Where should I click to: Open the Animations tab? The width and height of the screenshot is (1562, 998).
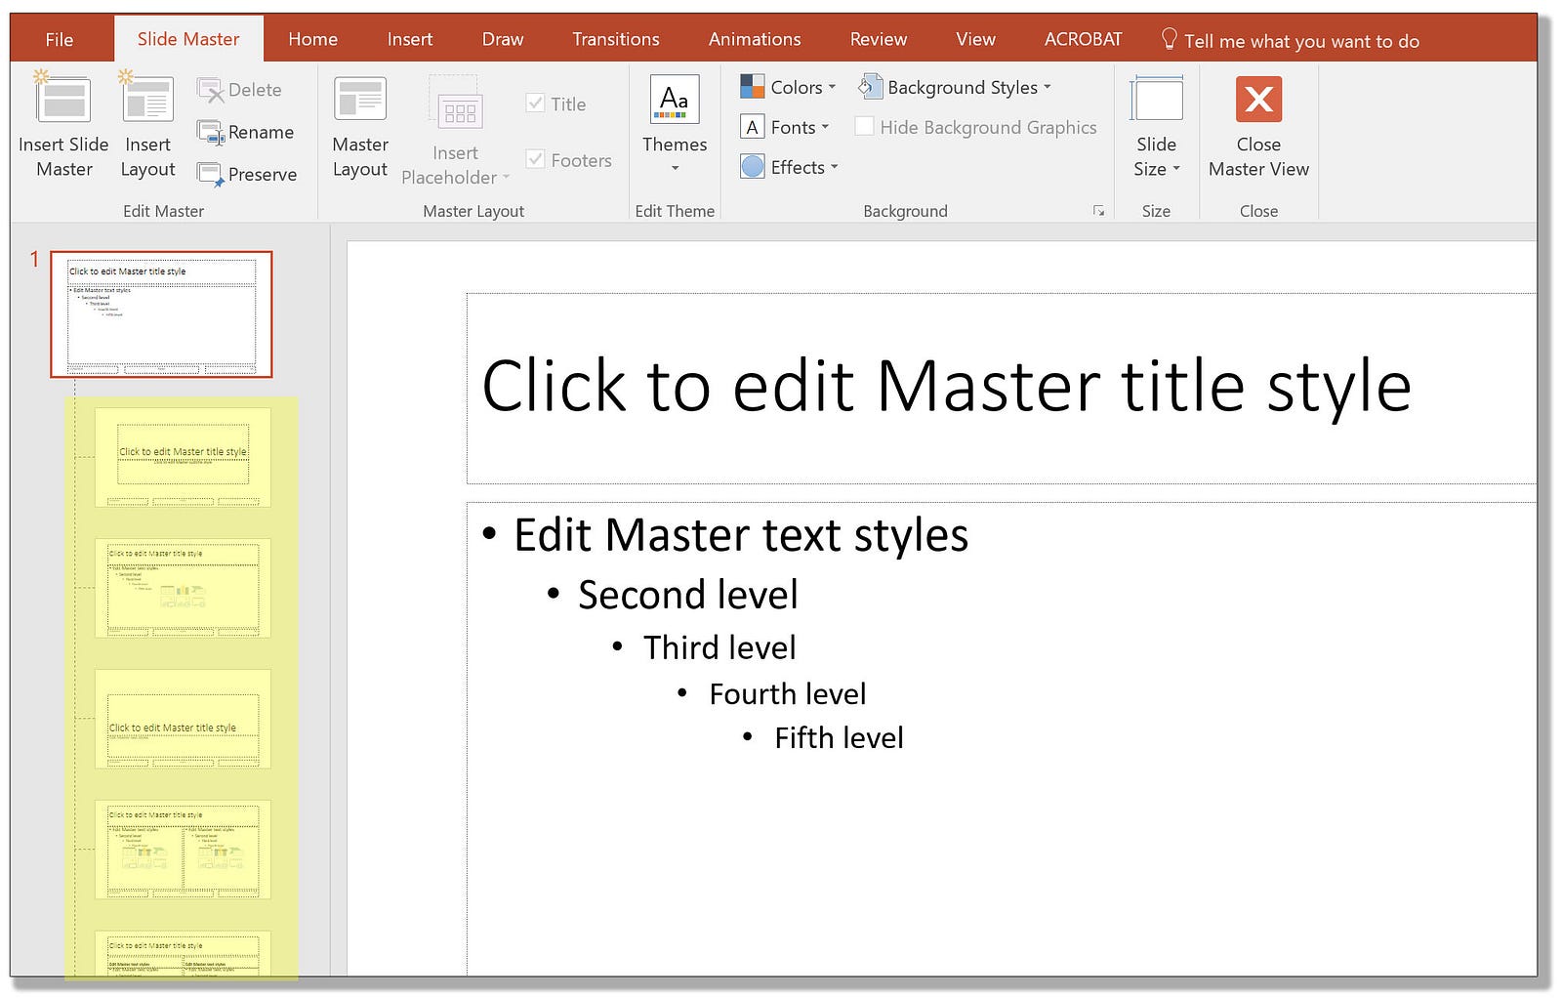pos(755,39)
